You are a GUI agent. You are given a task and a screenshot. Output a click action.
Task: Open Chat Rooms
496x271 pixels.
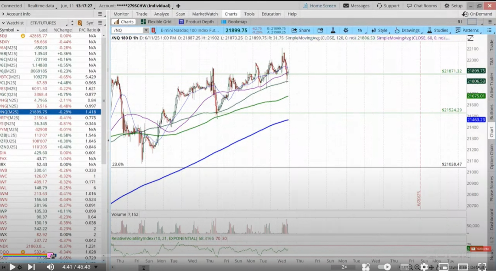(x=422, y=6)
